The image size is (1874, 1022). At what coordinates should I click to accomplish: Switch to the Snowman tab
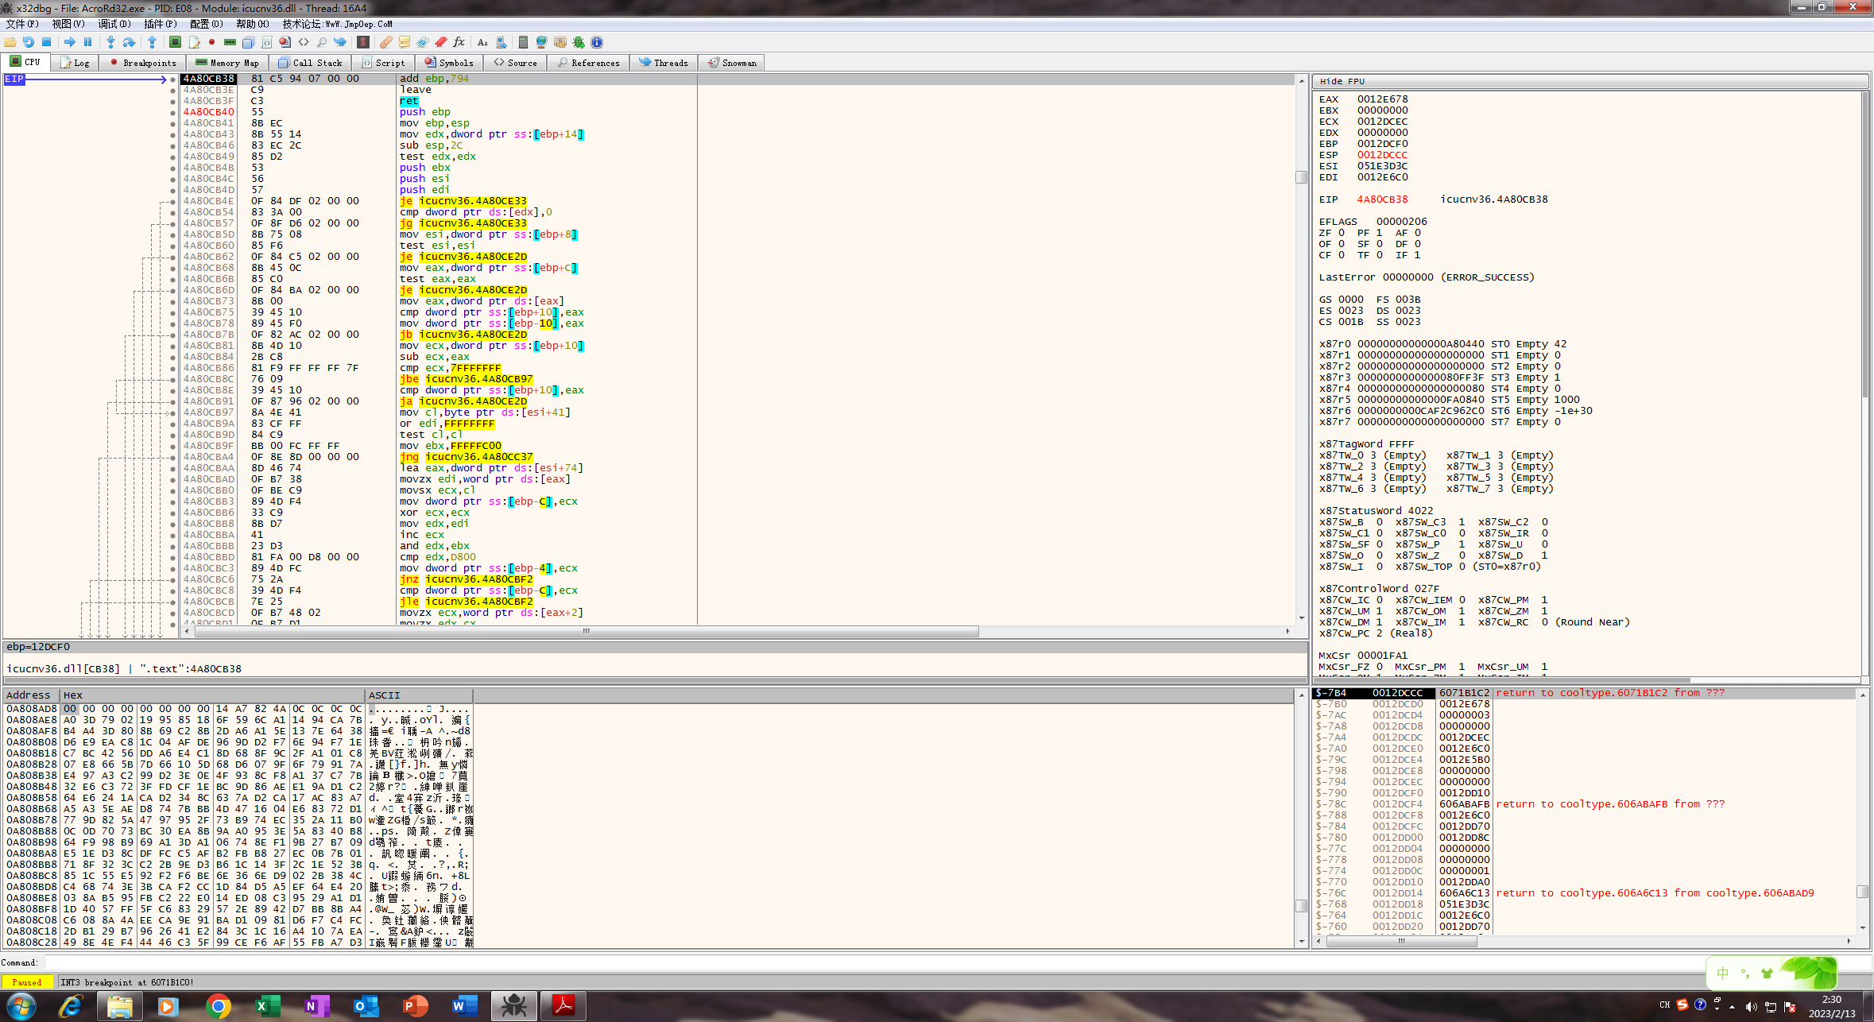[732, 63]
